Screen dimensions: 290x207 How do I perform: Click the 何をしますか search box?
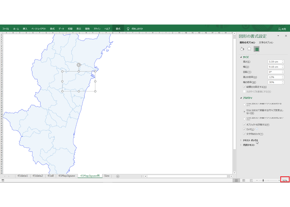(137, 29)
